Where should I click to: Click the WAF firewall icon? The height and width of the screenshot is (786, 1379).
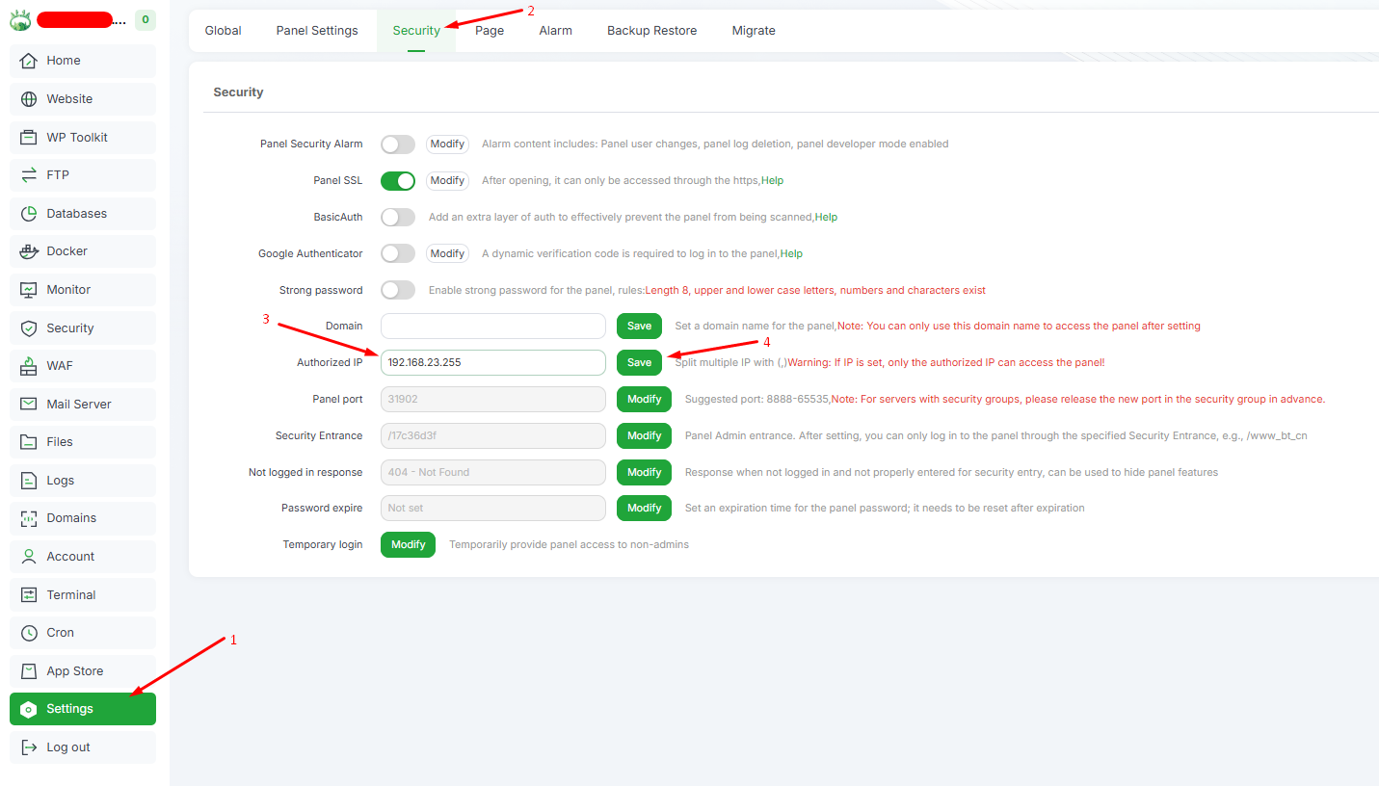tap(29, 366)
